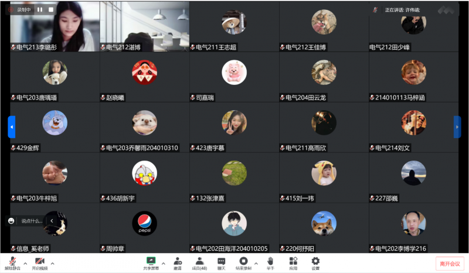Select 电气204田云龙 avatar
The width and height of the screenshot is (469, 273).
click(x=324, y=73)
